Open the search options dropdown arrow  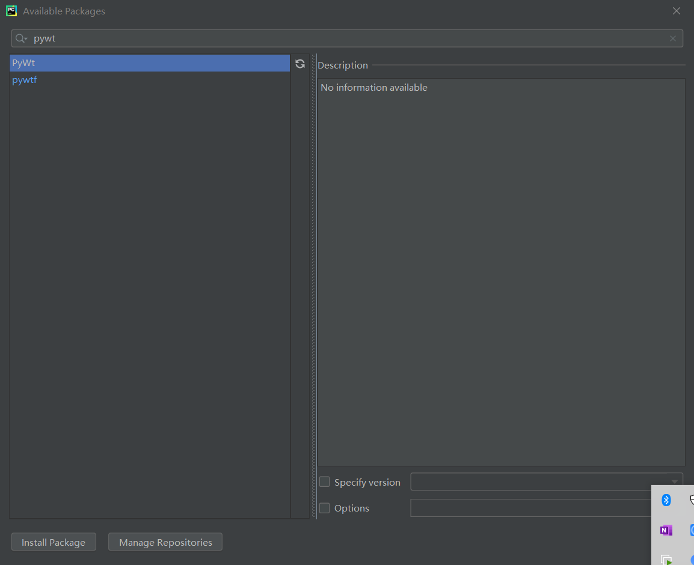point(25,38)
